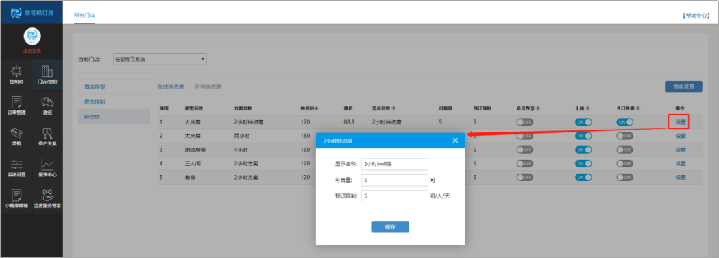Enable 今日关房 switch for the 两小时 row
719x258 pixels.
[624, 136]
